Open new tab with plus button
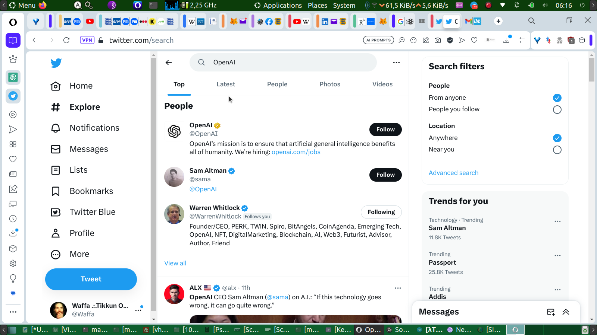Image resolution: width=597 pixels, height=335 pixels. pyautogui.click(x=498, y=21)
